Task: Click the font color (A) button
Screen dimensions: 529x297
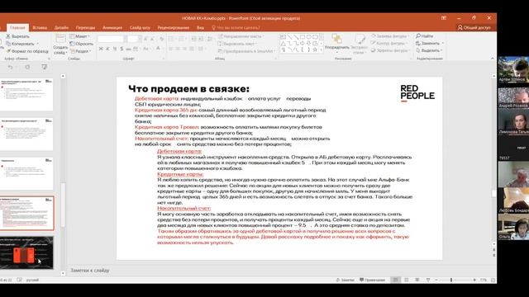Action: coord(158,49)
